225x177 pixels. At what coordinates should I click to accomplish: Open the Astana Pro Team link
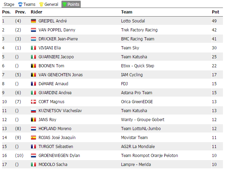click(x=137, y=93)
